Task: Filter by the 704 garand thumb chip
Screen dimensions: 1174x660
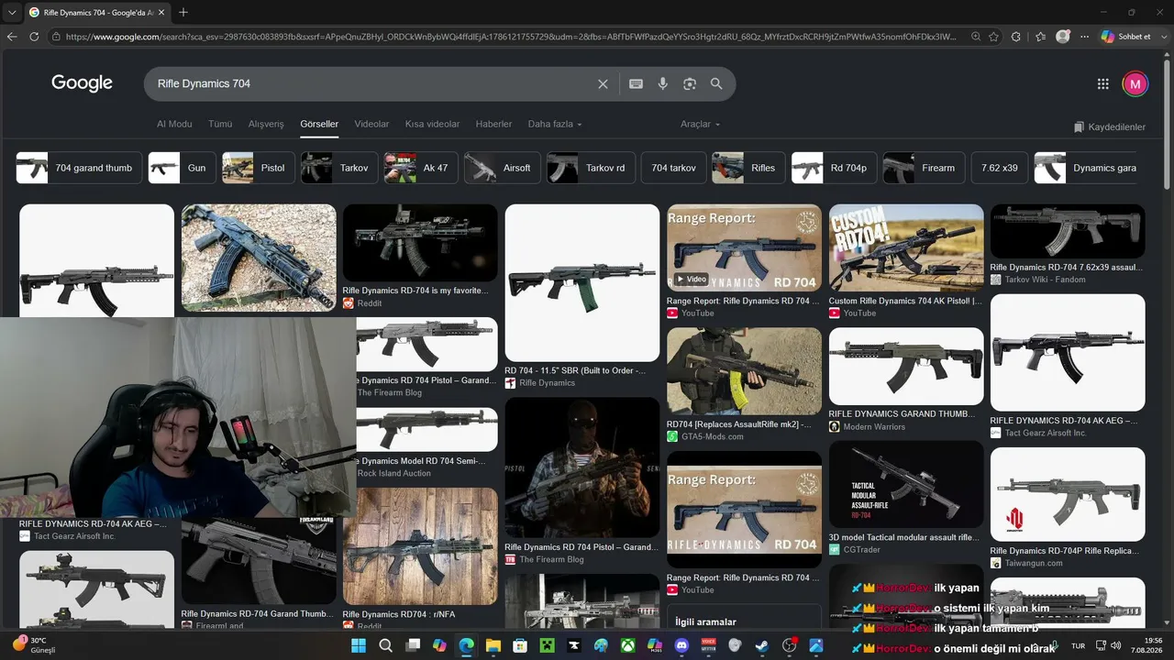Action: (x=79, y=168)
